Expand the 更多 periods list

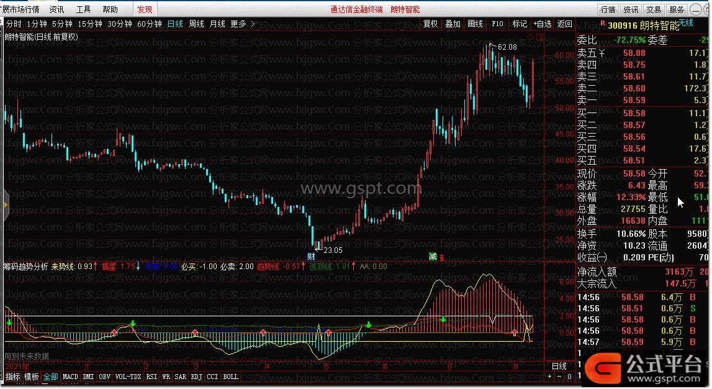click(243, 24)
